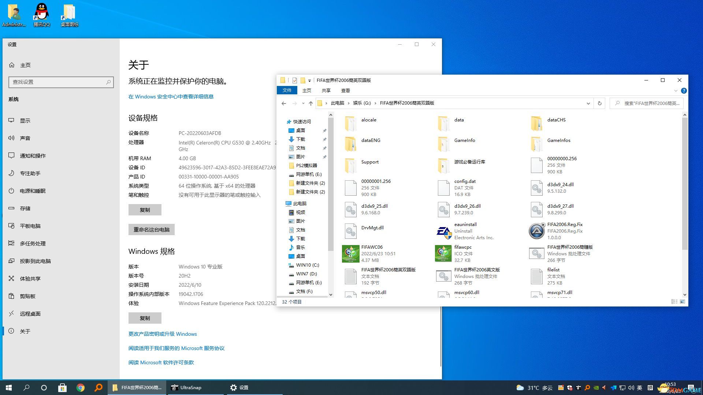Select the FIFA2006.Reg.Fix application icon
Screen dimensions: 703x395
pyautogui.click(x=536, y=231)
